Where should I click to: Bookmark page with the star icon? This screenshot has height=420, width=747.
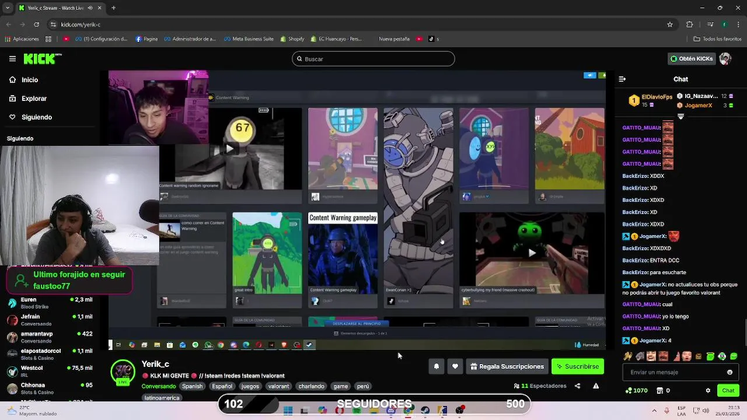coord(670,24)
